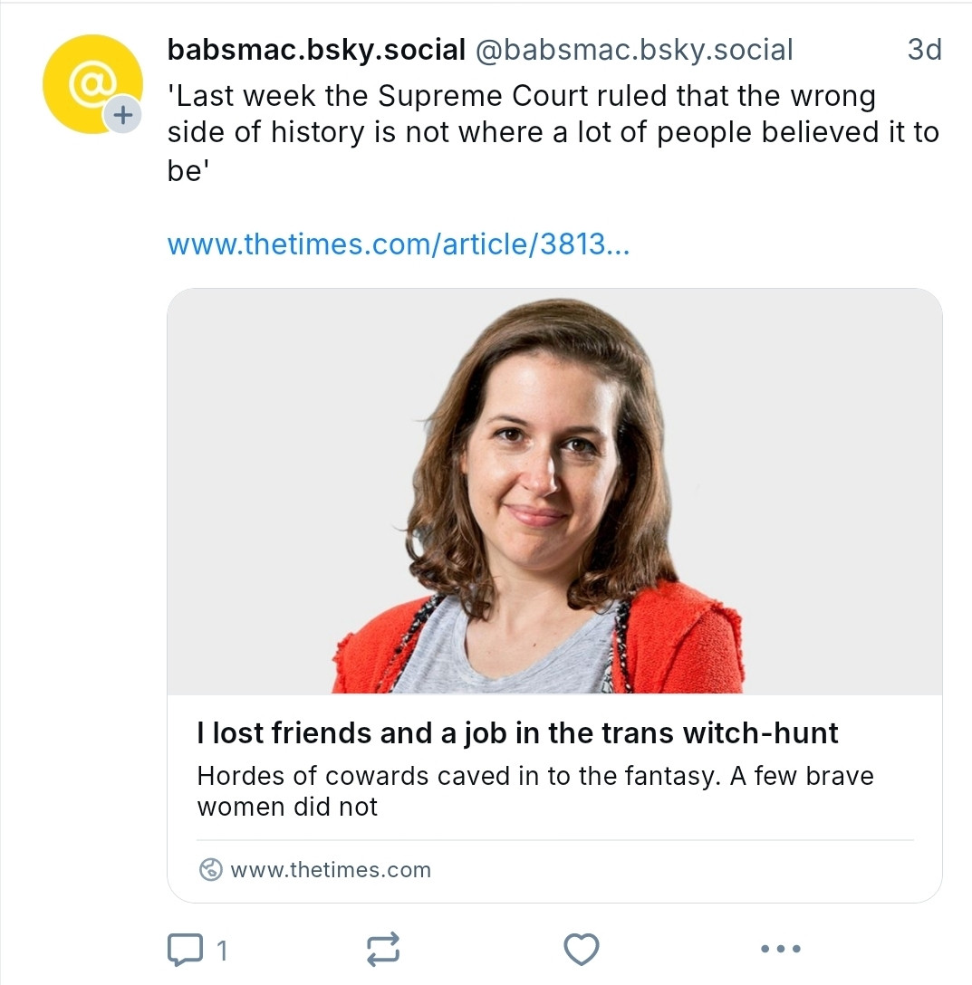
Task: Click the 'Hordes of cowards' article description
Action: pyautogui.click(x=535, y=791)
